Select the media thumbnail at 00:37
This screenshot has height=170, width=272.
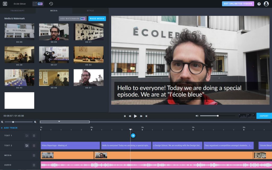(x=54, y=55)
